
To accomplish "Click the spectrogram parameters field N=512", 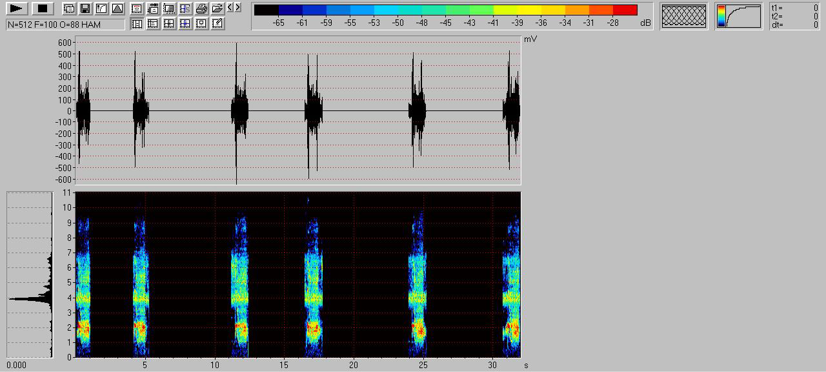I will coord(65,25).
